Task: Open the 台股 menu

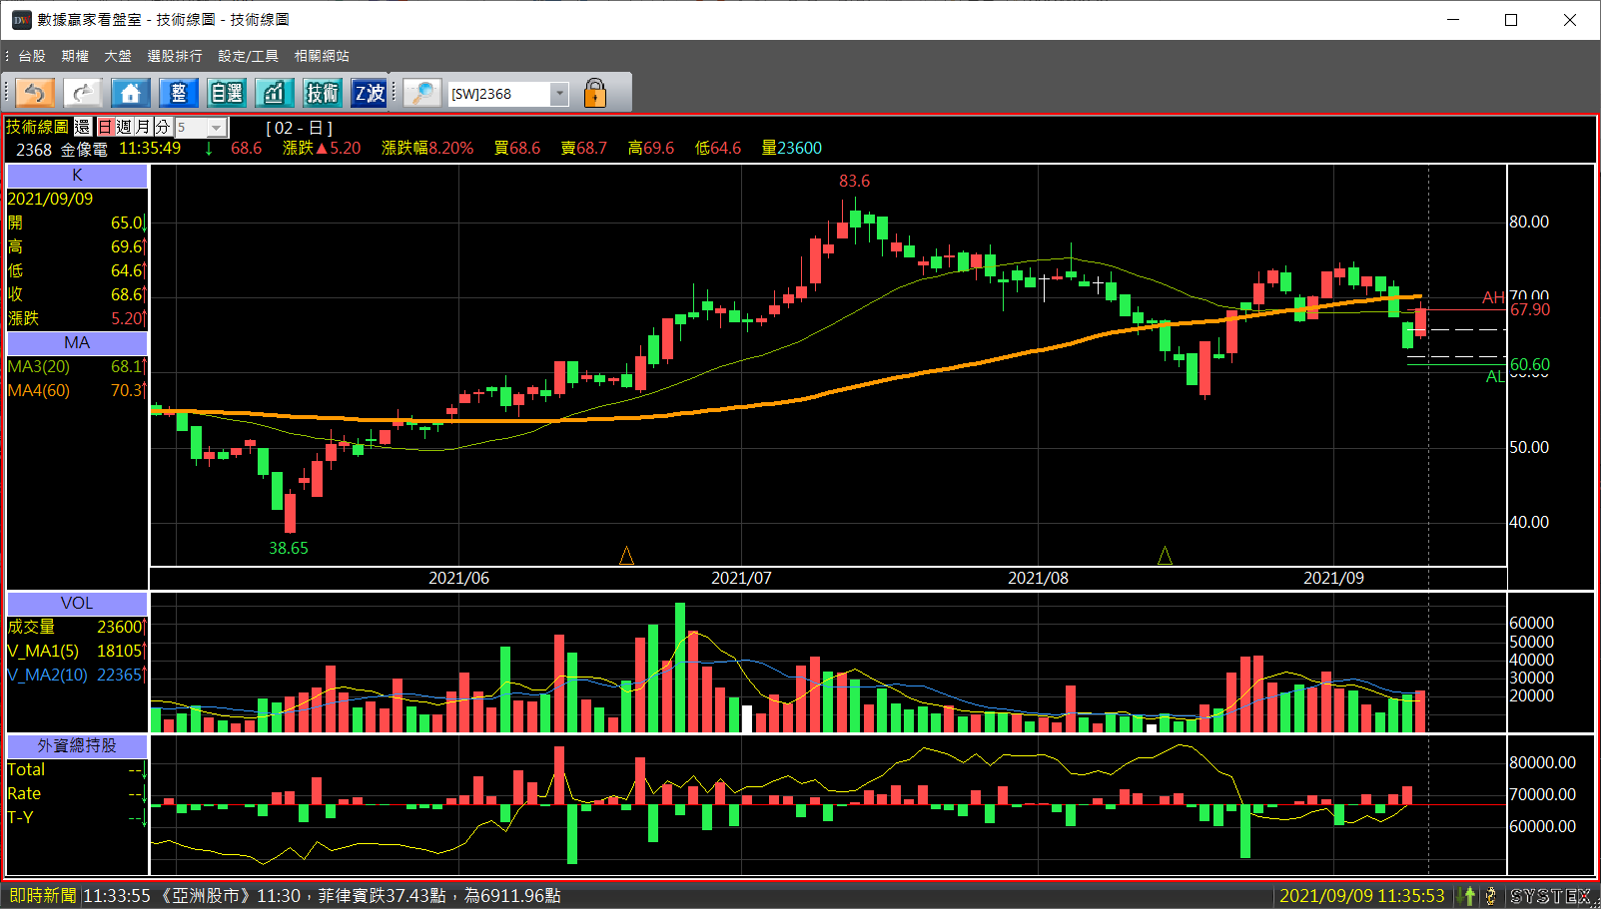Action: [x=32, y=56]
